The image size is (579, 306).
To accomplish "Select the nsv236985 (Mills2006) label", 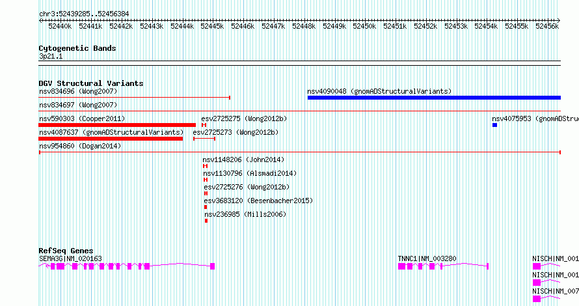I will point(245,214).
